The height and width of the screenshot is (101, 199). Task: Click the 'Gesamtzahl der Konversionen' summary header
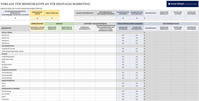(x=137, y=13)
